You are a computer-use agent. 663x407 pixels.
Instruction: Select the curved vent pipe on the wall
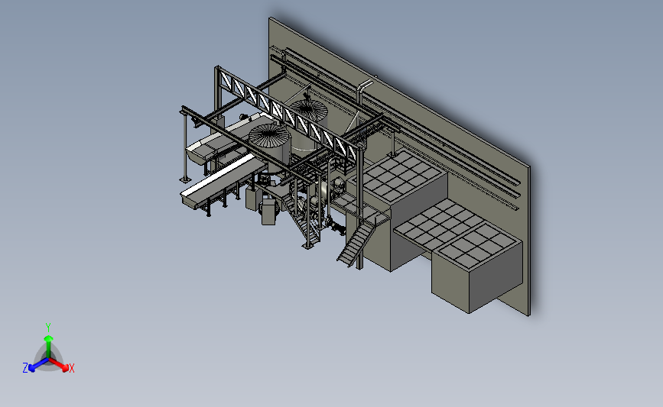pos(364,91)
